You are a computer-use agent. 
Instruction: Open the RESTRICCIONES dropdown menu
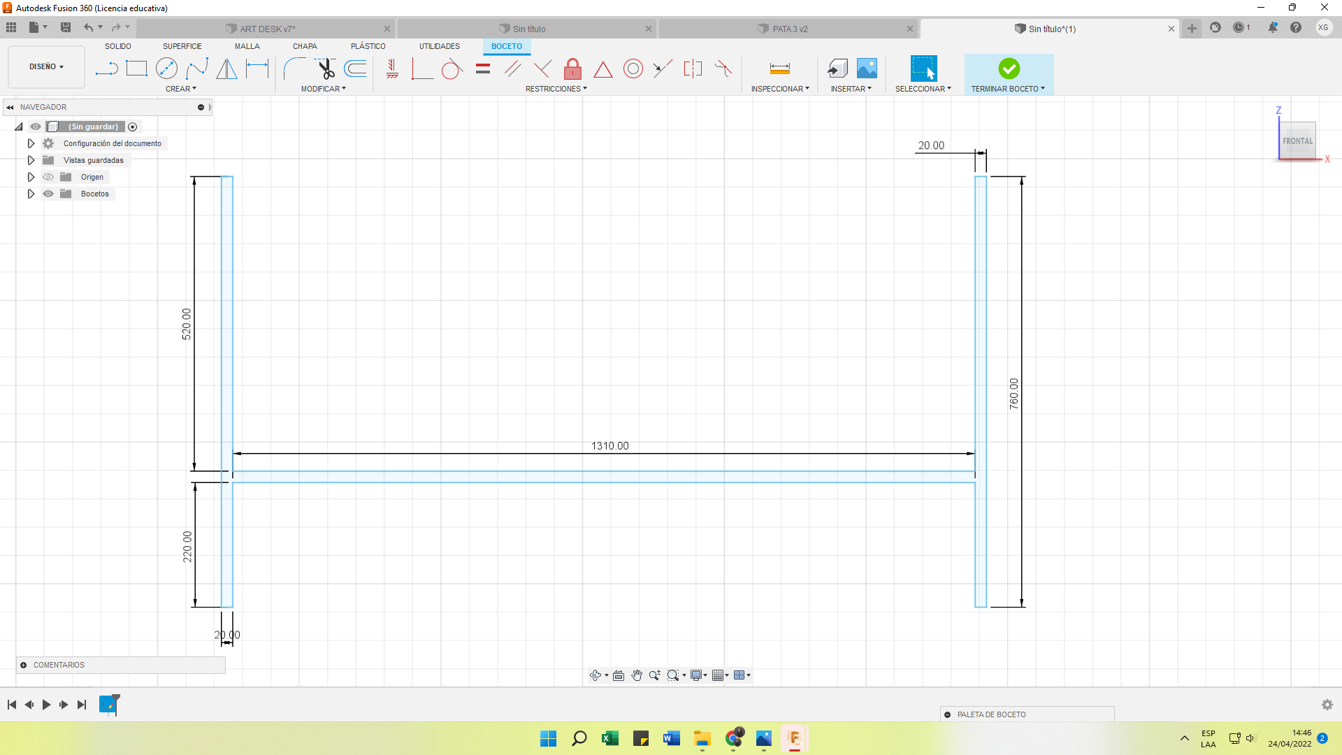(556, 89)
